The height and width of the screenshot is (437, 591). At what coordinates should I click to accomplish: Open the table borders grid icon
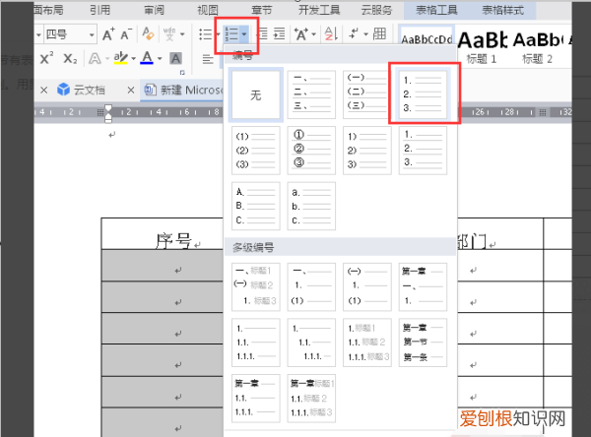[379, 33]
